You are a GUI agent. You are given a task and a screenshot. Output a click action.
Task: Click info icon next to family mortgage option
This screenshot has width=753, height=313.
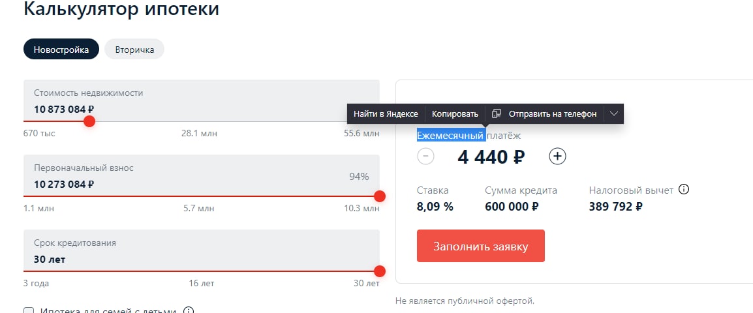(x=189, y=310)
